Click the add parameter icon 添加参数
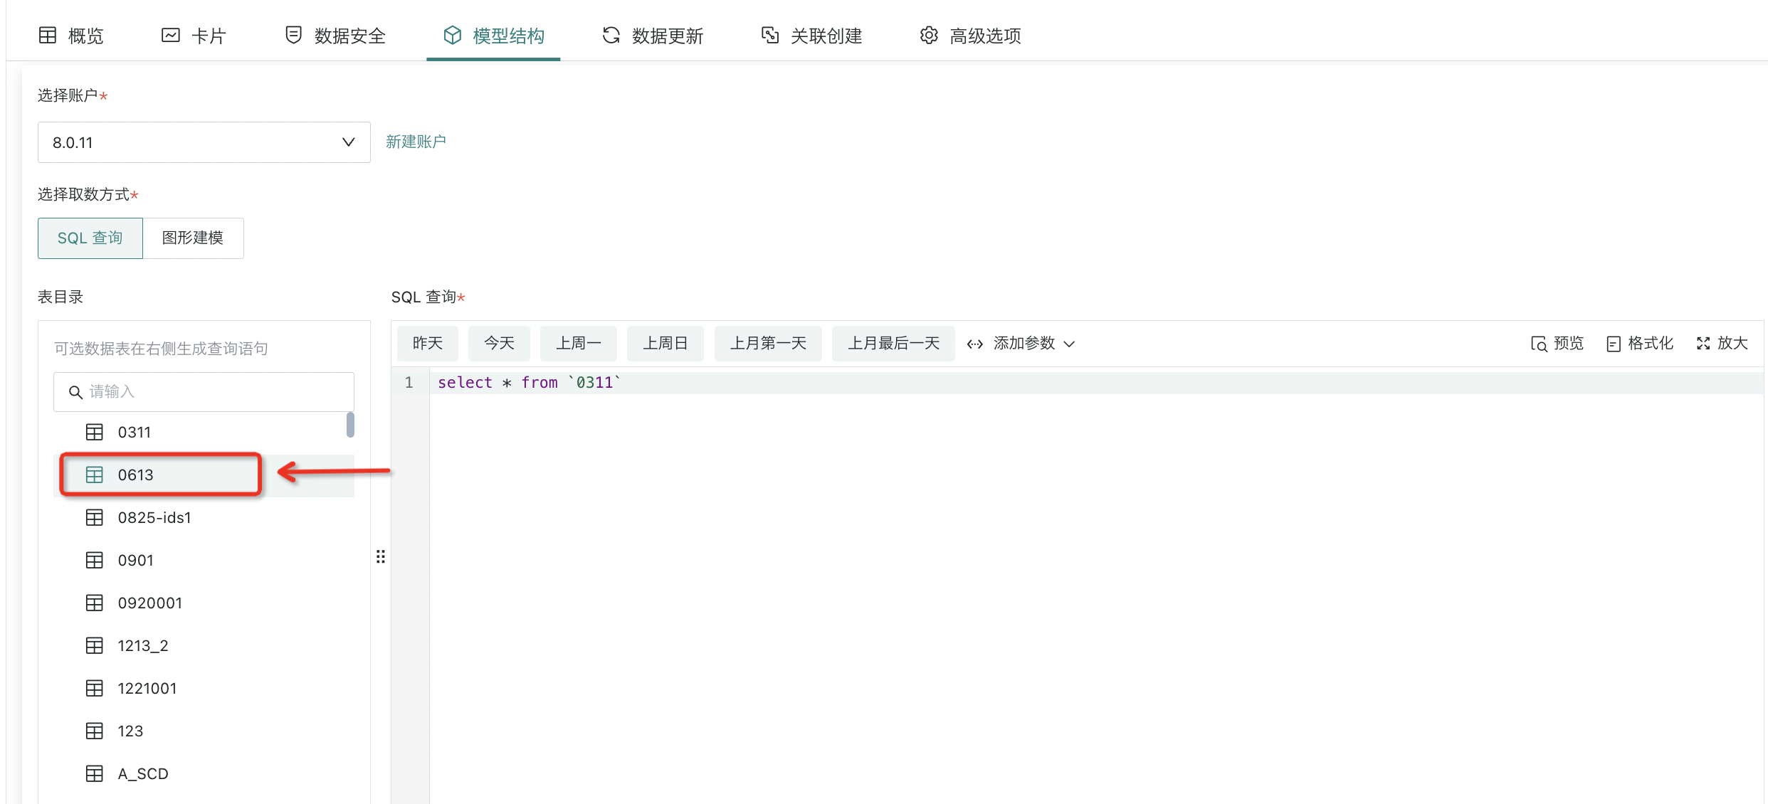The width and height of the screenshot is (1768, 804). [x=975, y=344]
